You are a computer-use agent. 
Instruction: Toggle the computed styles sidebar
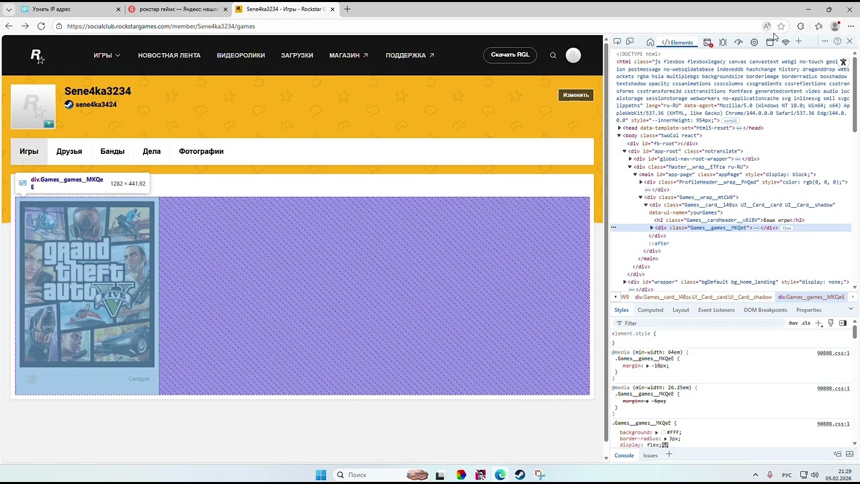843,323
